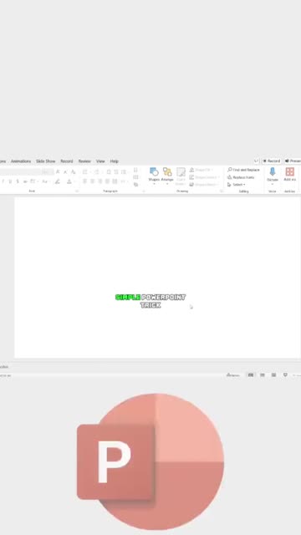This screenshot has width=301, height=535.
Task: Toggle Normal view button in status bar
Action: tap(251, 375)
